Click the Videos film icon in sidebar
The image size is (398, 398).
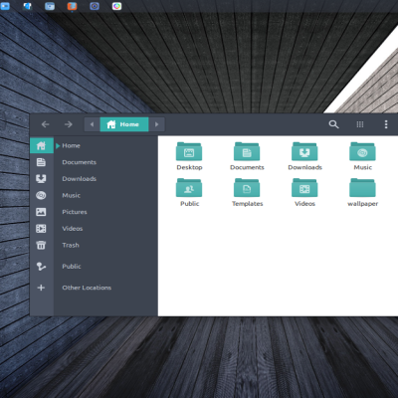(41, 229)
